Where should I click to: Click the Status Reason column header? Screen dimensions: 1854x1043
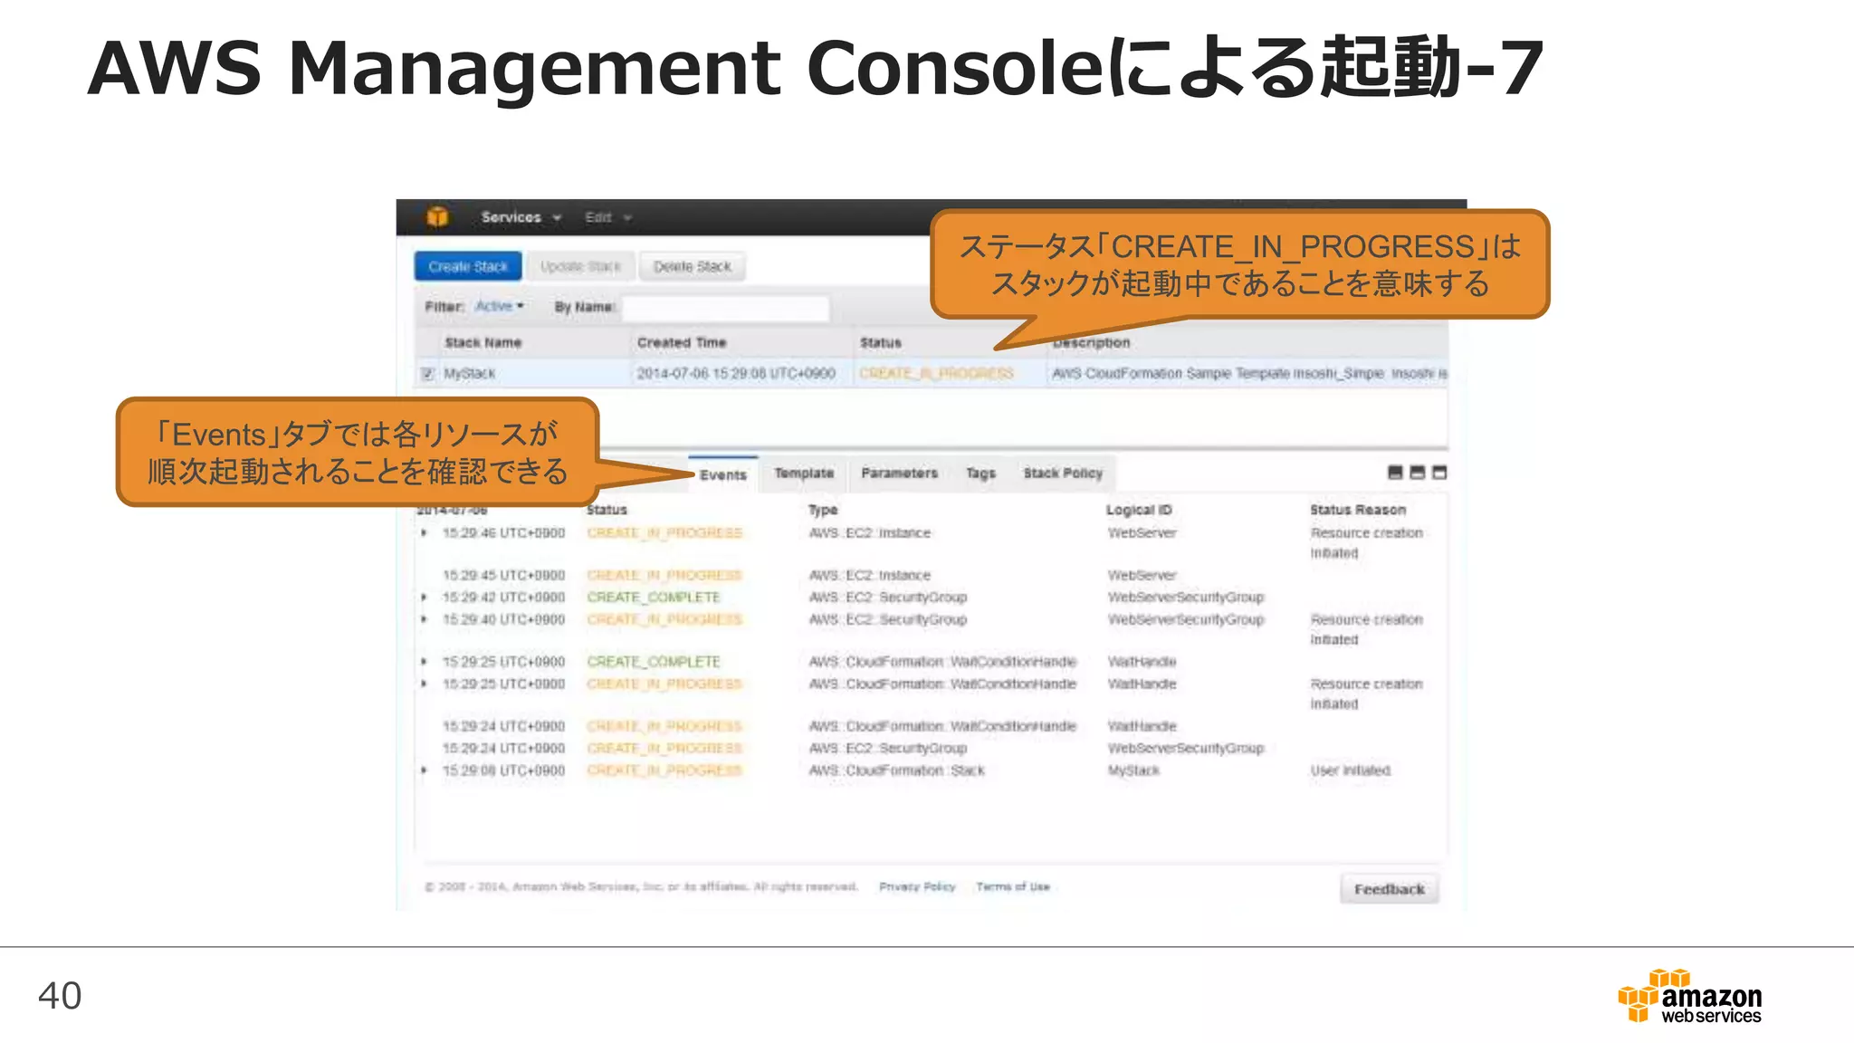(x=1358, y=510)
